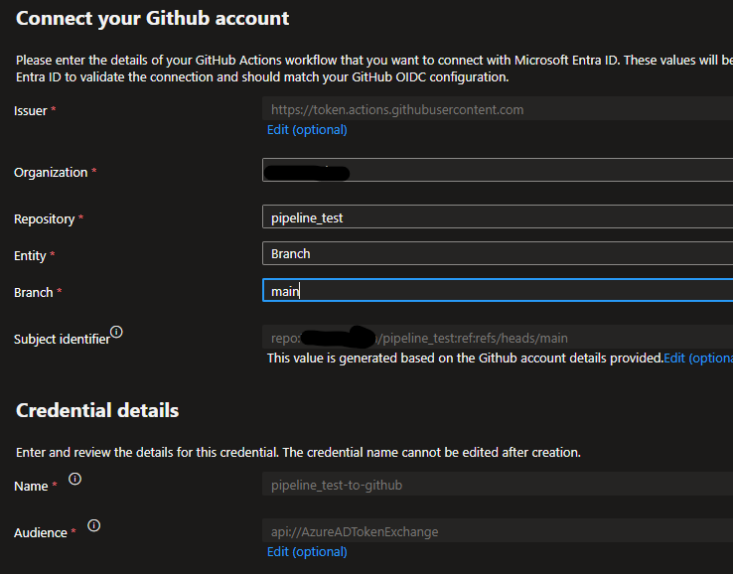This screenshot has height=574, width=733.
Task: Click the Branch field containing main
Action: (498, 290)
